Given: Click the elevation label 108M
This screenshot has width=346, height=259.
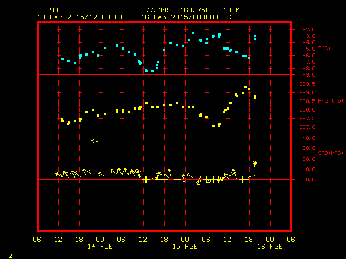Looking at the screenshot, I should click(231, 10).
